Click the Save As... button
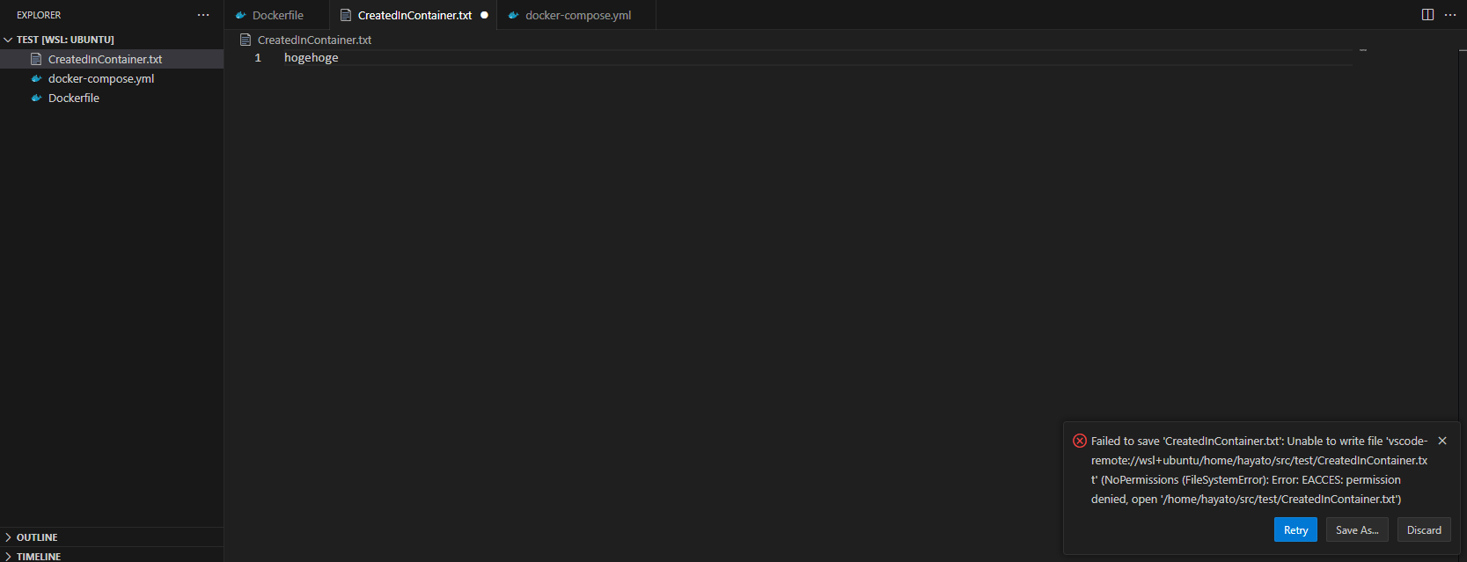This screenshot has height=562, width=1467. [1357, 529]
